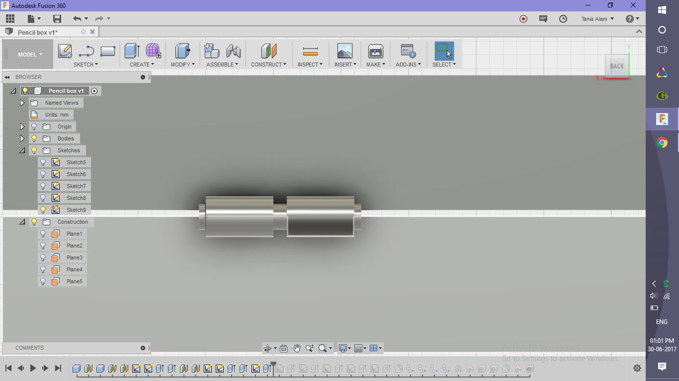Collapse the Construction folder
Screen dimensions: 679x381
[x=22, y=222]
